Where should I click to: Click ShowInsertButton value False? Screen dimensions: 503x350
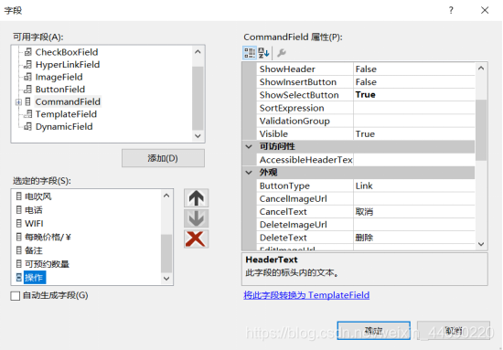click(x=414, y=82)
